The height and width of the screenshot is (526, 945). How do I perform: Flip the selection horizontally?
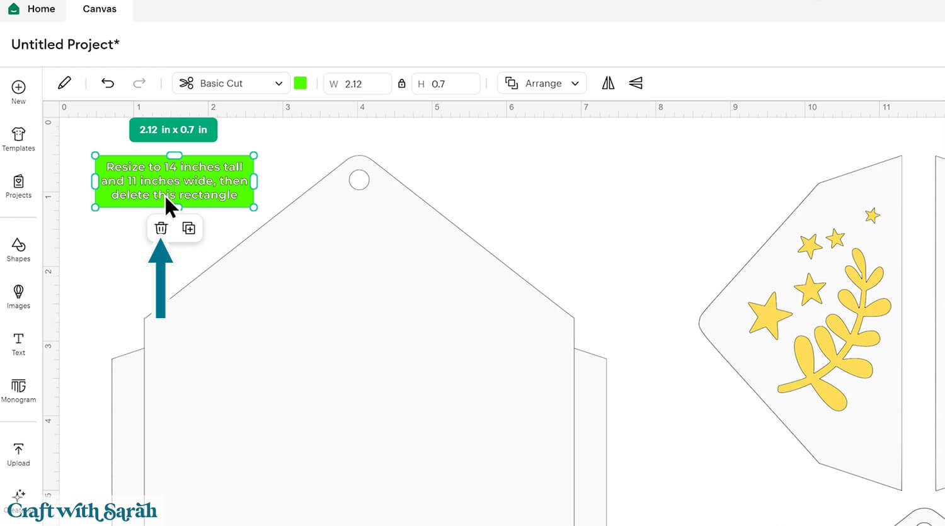tap(608, 83)
